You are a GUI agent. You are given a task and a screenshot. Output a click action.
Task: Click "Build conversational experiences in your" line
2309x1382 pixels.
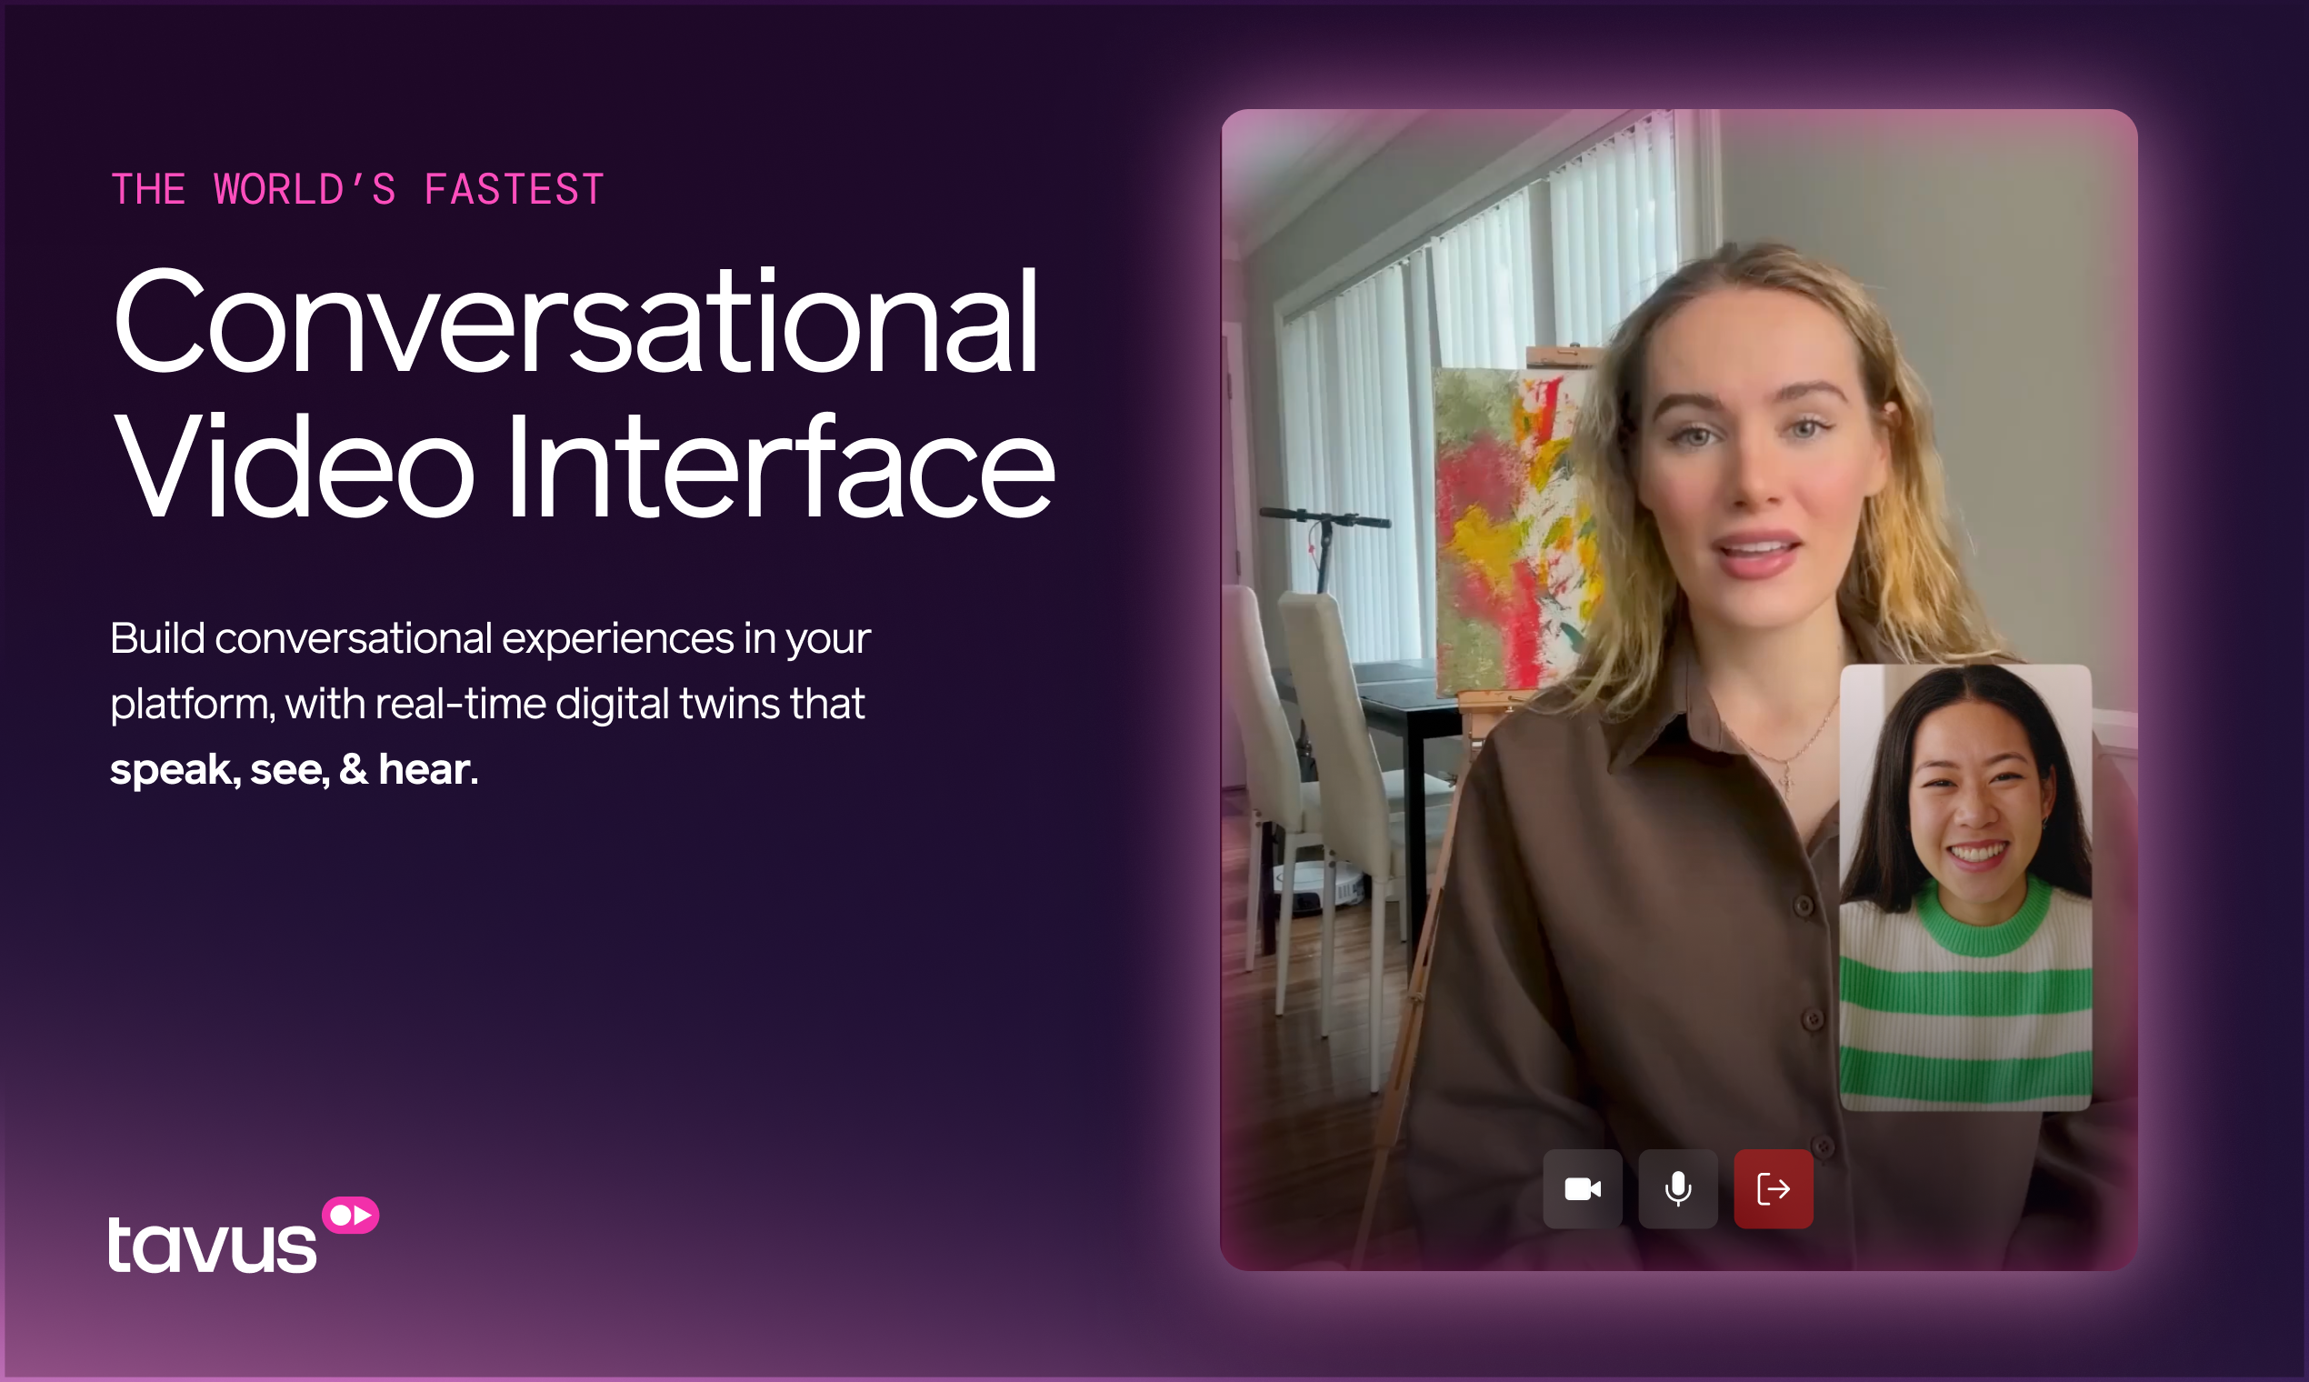490,639
